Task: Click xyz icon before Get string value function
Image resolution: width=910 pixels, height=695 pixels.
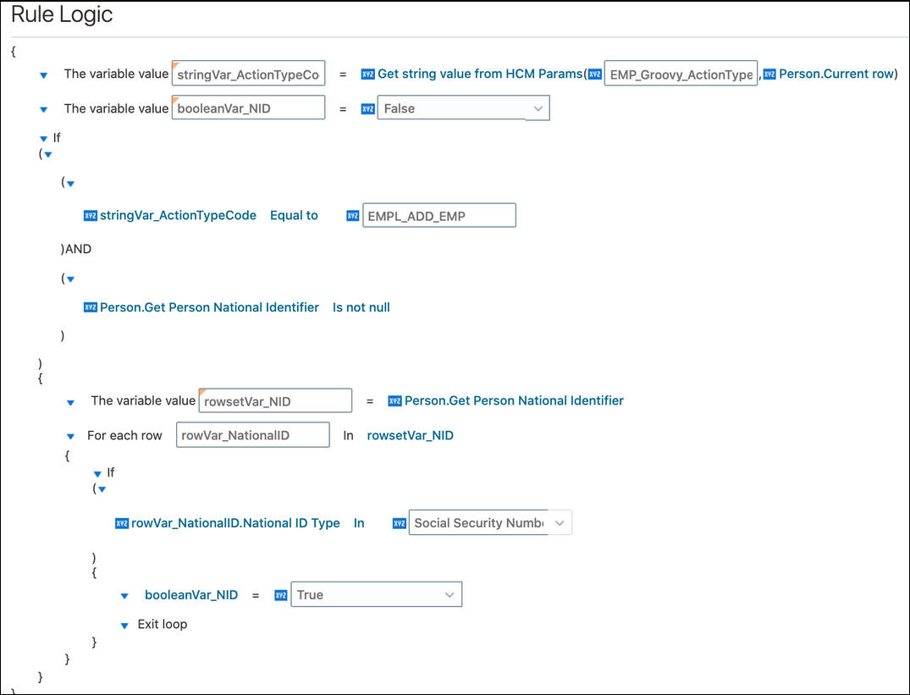Action: (367, 74)
